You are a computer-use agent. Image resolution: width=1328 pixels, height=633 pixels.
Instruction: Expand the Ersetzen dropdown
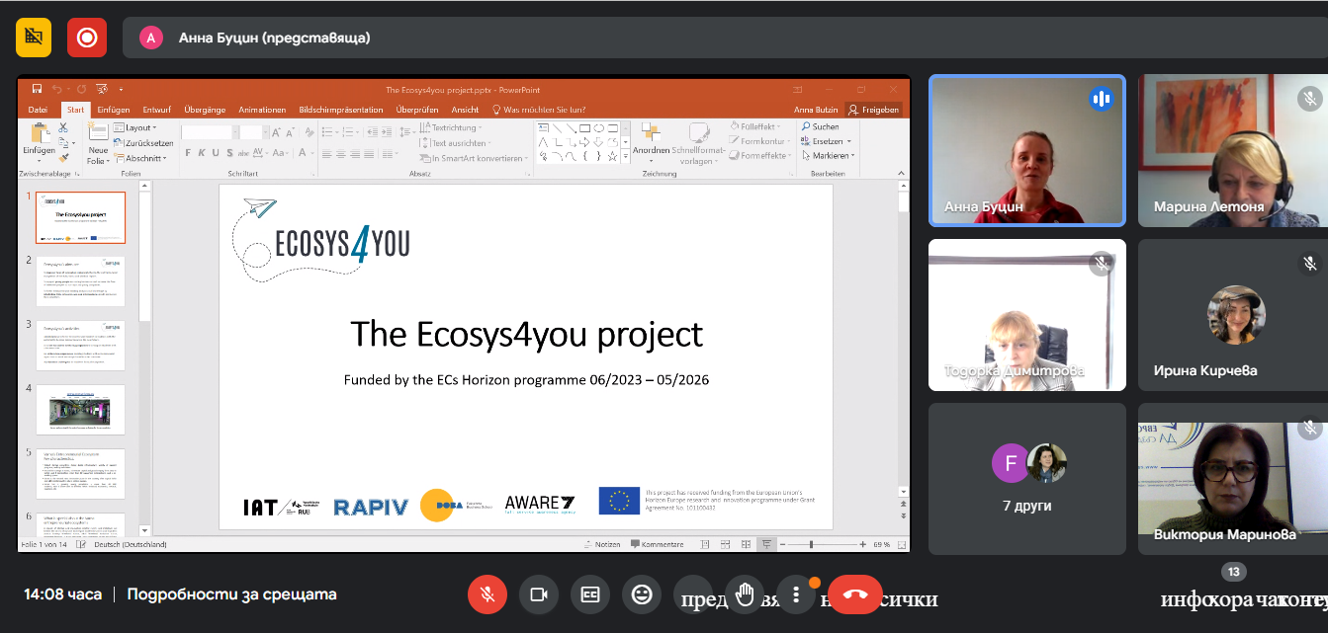tap(826, 141)
